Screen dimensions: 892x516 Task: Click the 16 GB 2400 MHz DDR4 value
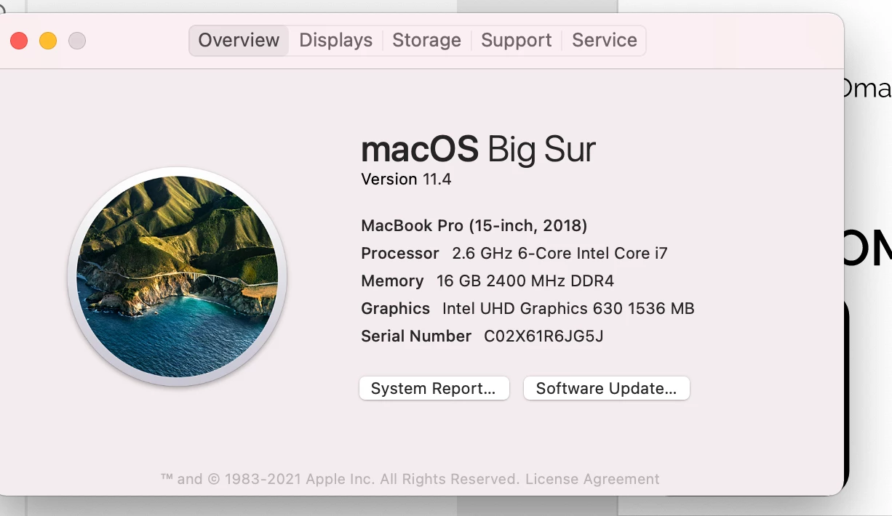[x=525, y=281]
